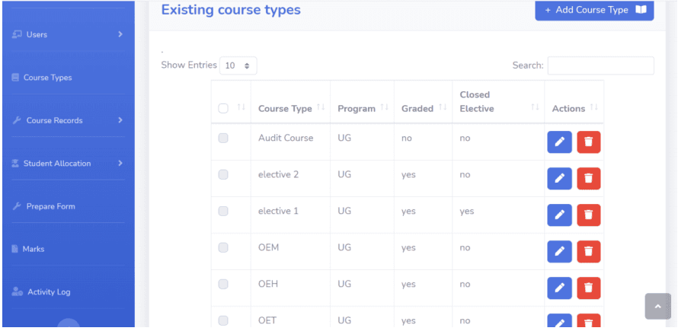Delete elective 1 using the red trash icon

click(x=589, y=215)
